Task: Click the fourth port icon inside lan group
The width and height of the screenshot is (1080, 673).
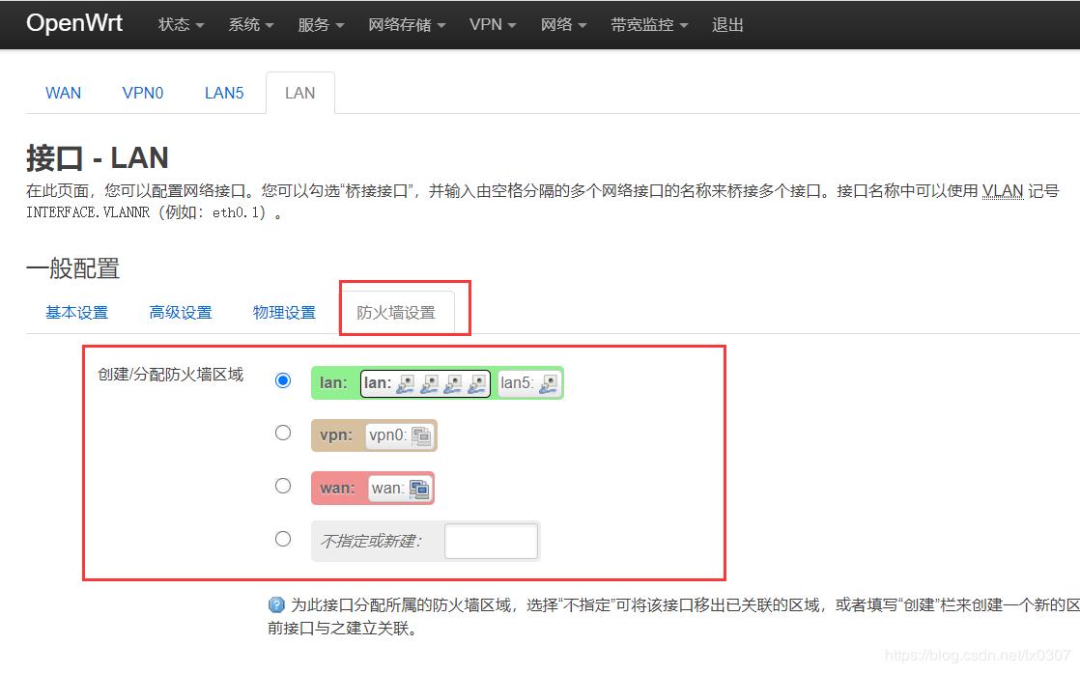Action: 478,383
